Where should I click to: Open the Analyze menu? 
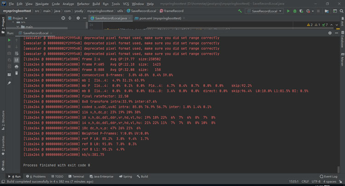[x=68, y=4]
